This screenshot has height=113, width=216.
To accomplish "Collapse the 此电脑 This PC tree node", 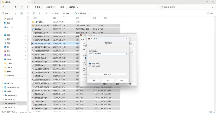I will pyautogui.click(x=2, y=92).
